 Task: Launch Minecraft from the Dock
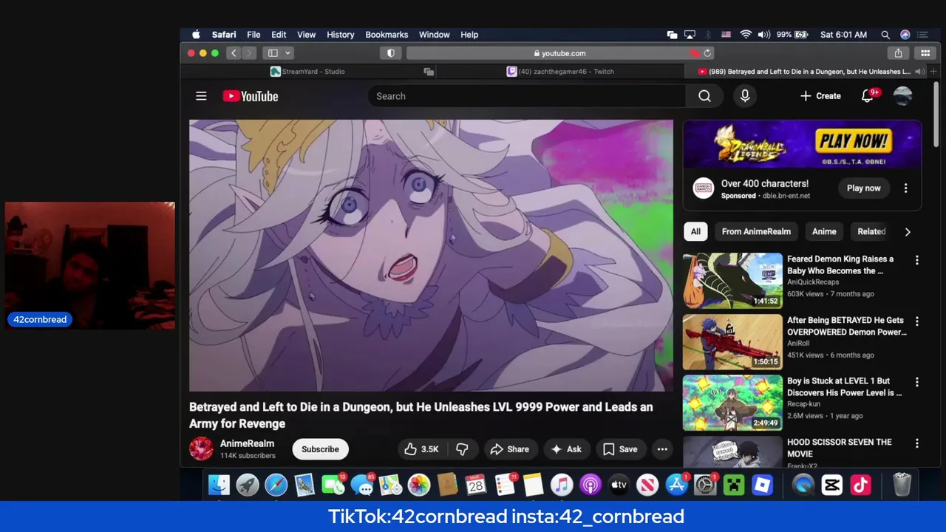click(x=734, y=485)
